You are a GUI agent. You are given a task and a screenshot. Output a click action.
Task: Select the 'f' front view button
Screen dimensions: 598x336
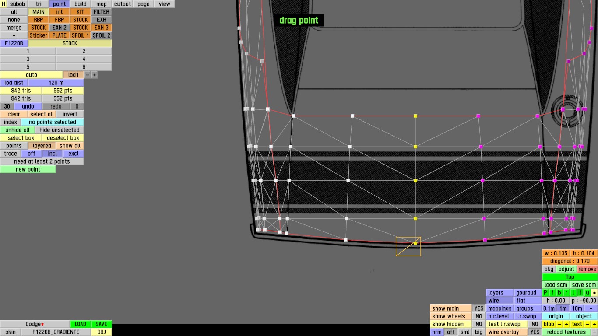(x=552, y=293)
